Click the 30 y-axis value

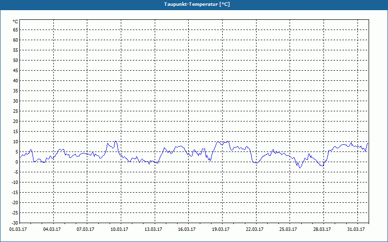(x=16, y=101)
